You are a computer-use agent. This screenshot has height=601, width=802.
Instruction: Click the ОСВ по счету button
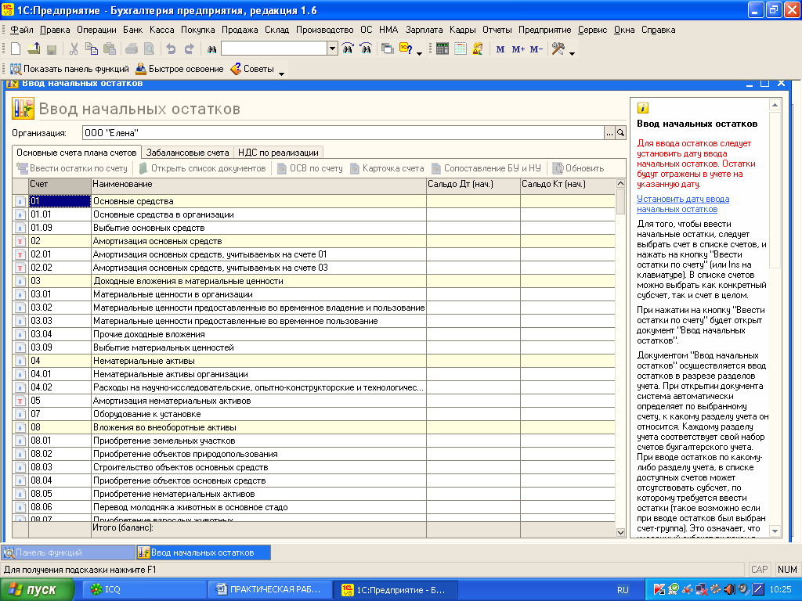click(x=310, y=168)
